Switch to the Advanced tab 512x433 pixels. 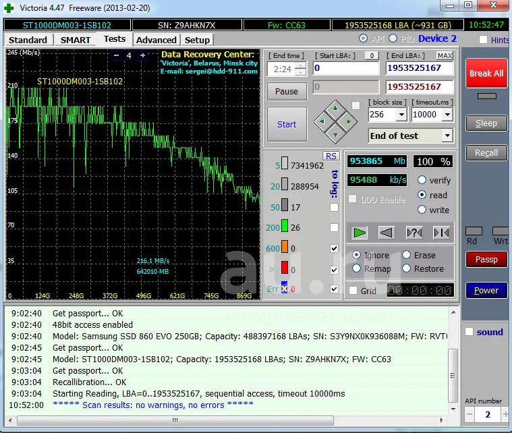coord(157,40)
